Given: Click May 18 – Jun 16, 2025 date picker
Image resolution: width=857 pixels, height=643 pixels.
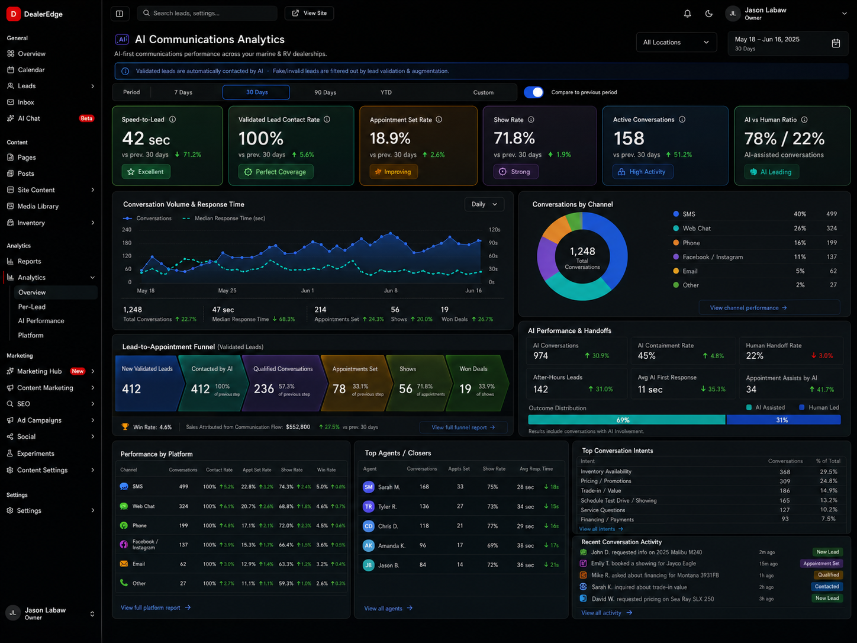Looking at the screenshot, I should click(x=788, y=43).
